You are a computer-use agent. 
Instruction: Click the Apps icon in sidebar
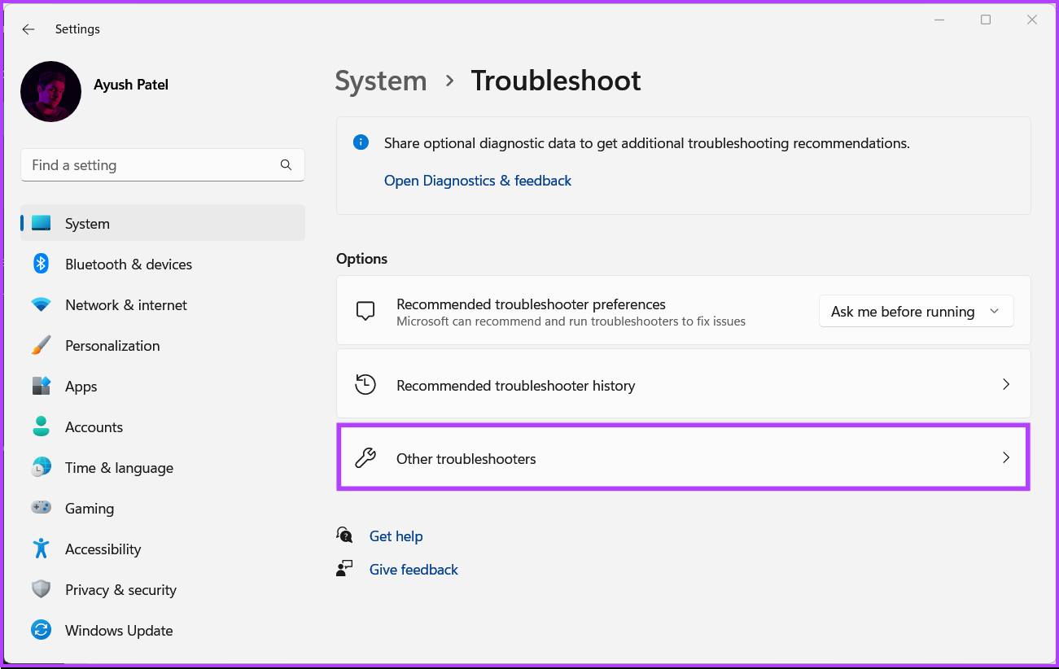[x=41, y=386]
